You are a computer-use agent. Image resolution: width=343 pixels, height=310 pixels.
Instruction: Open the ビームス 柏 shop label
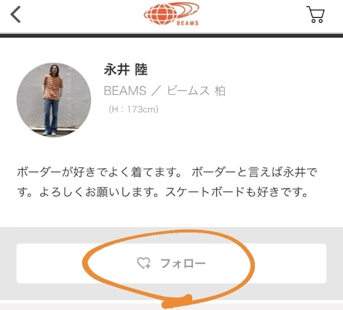(x=196, y=91)
